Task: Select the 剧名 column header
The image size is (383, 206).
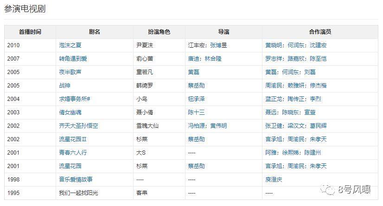Action: pyautogui.click(x=94, y=31)
